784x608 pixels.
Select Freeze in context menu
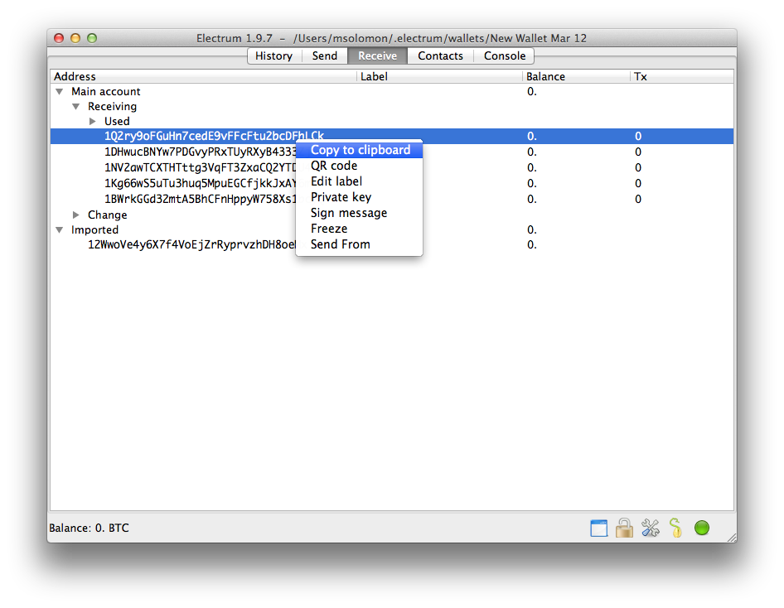pyautogui.click(x=360, y=229)
